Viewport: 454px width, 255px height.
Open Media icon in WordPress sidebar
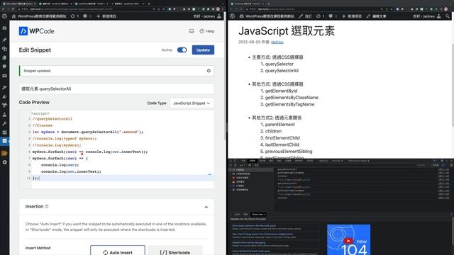tap(4, 49)
